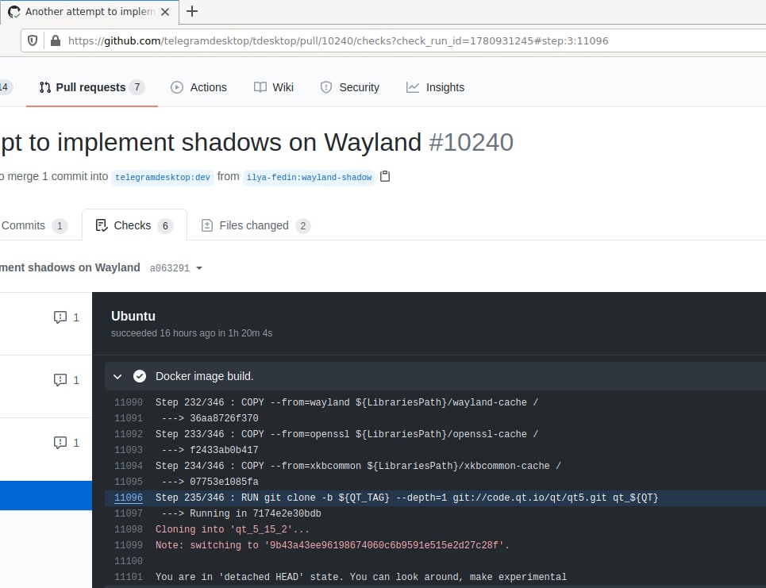Viewport: 766px width, 588px height.
Task: Click the 'Step 233/346' openssl-cache log line
Action: (346, 434)
